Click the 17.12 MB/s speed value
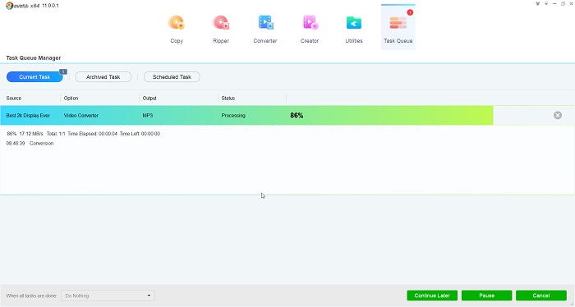 coord(31,134)
